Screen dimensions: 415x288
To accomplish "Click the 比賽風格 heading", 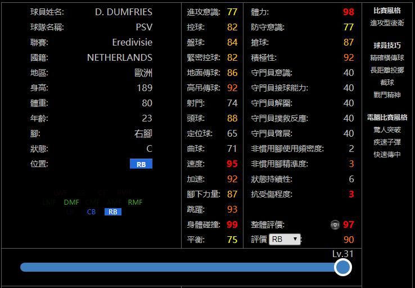I will click(x=387, y=11).
